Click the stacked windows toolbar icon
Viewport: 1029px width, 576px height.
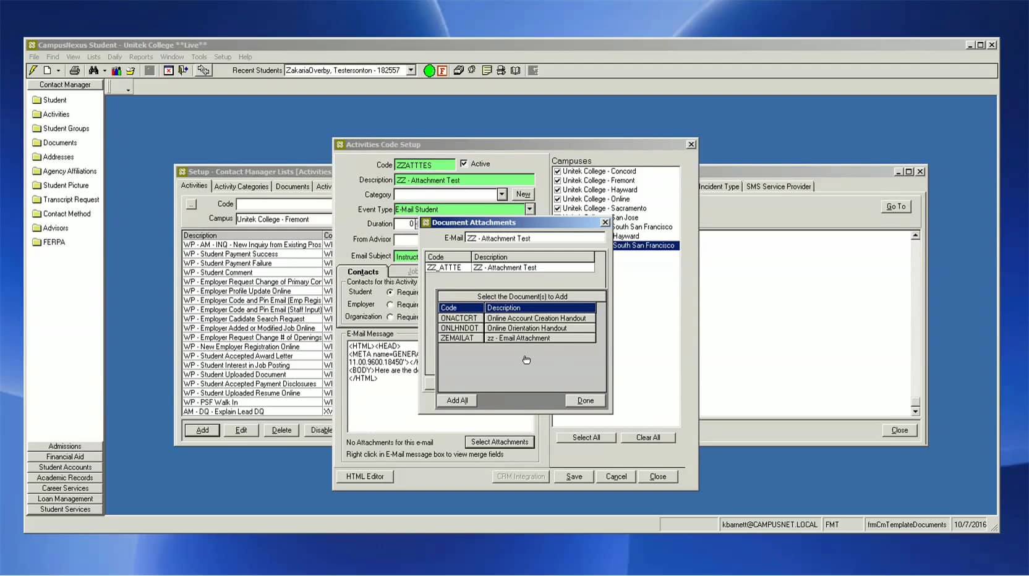tap(458, 70)
